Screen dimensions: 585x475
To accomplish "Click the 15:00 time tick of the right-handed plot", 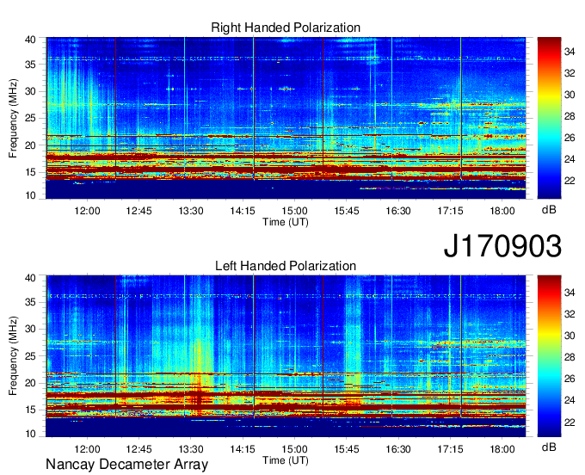I will 294,211.
